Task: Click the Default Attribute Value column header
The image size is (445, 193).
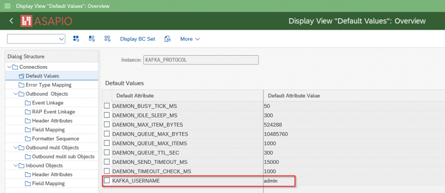Action: (294, 96)
